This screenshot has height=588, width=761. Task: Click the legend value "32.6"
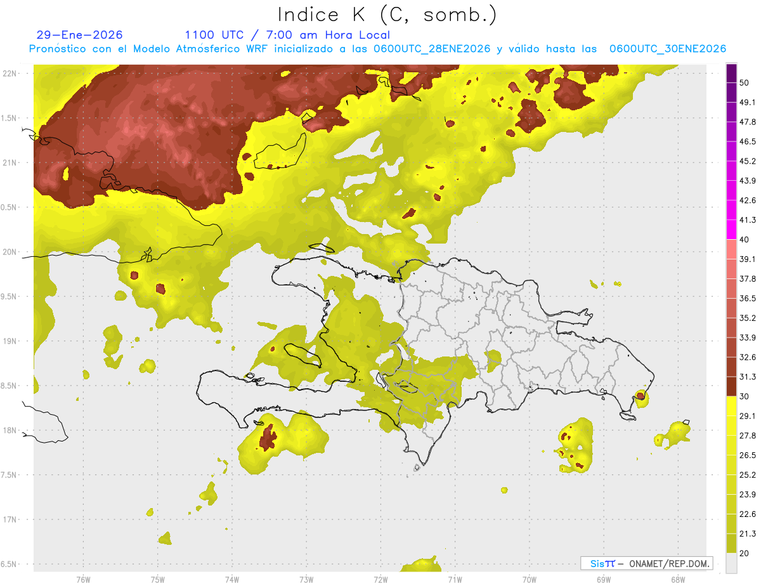(747, 357)
